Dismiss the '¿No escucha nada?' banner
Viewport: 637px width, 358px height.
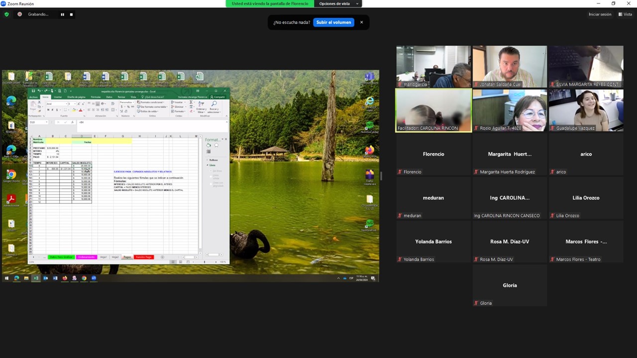click(361, 22)
